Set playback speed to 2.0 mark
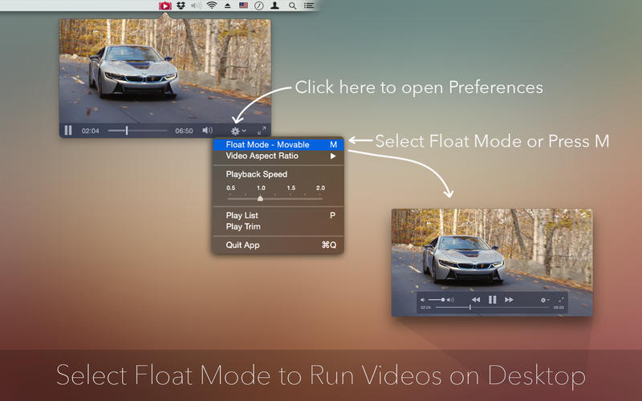 tap(320, 188)
